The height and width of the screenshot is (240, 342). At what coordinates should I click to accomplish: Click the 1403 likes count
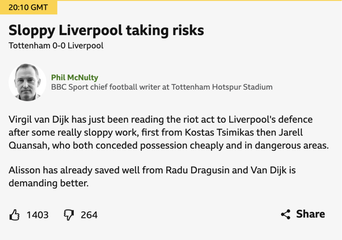37,215
